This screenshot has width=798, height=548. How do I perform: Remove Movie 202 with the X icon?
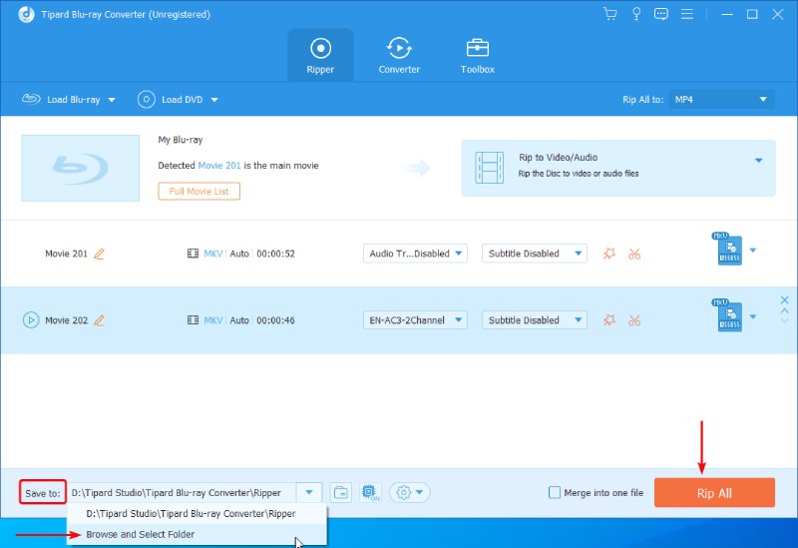tap(784, 300)
